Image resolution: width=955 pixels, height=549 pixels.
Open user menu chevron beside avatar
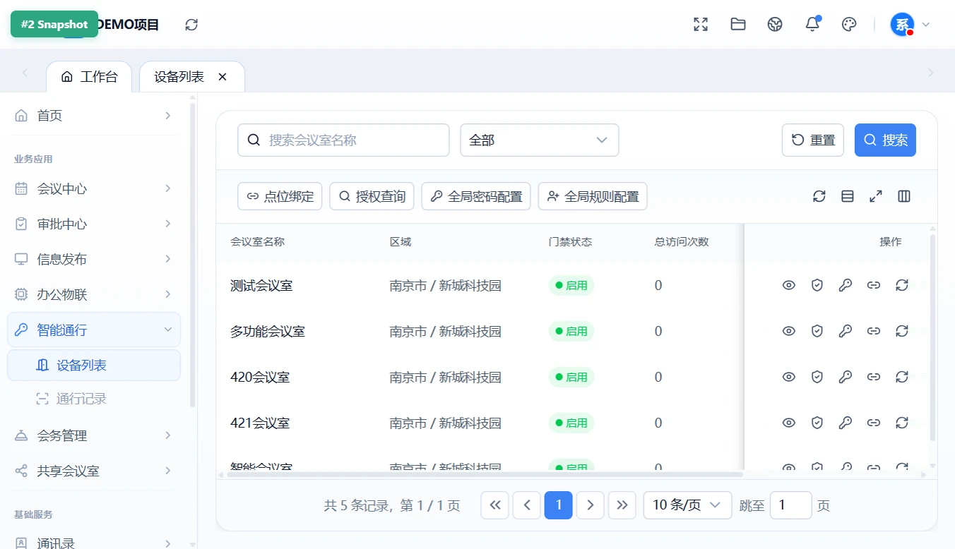tap(926, 25)
